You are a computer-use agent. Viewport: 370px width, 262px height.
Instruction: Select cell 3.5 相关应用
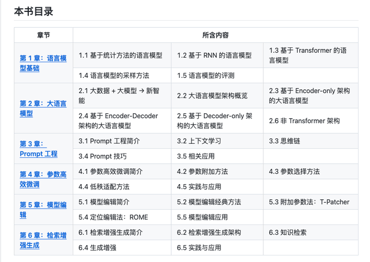[217, 156]
